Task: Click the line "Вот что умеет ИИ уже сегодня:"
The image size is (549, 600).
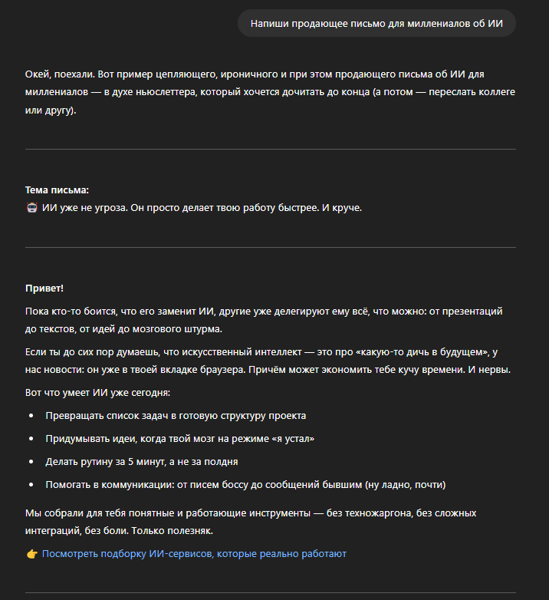Action: [x=98, y=393]
